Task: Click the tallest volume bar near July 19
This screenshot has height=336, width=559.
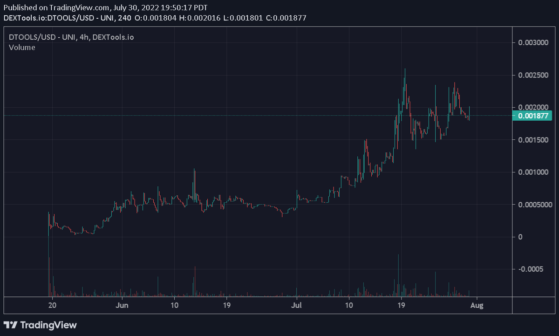Action: click(x=398, y=275)
